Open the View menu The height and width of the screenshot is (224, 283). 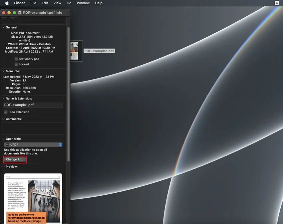coord(57,3)
